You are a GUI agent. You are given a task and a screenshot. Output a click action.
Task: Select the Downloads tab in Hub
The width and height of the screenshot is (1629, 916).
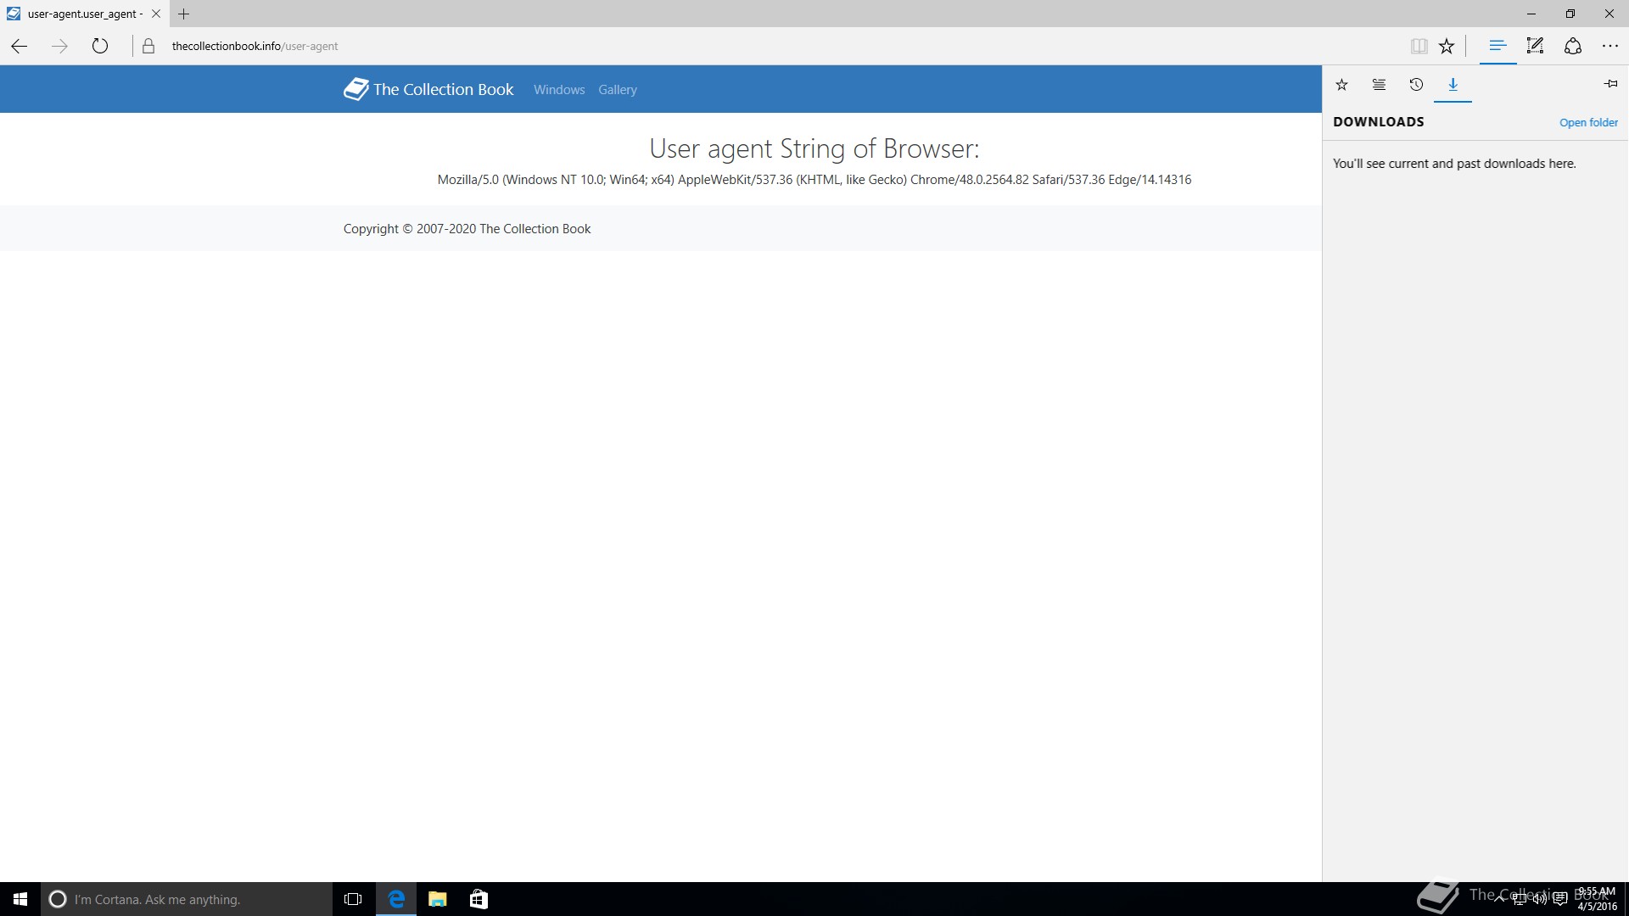(x=1453, y=84)
